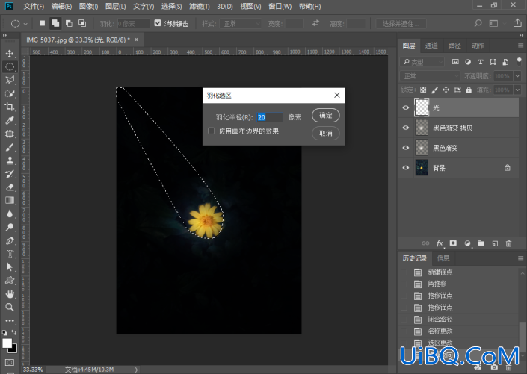Delete layer with trash icon
This screenshot has width=527, height=374.
point(509,243)
